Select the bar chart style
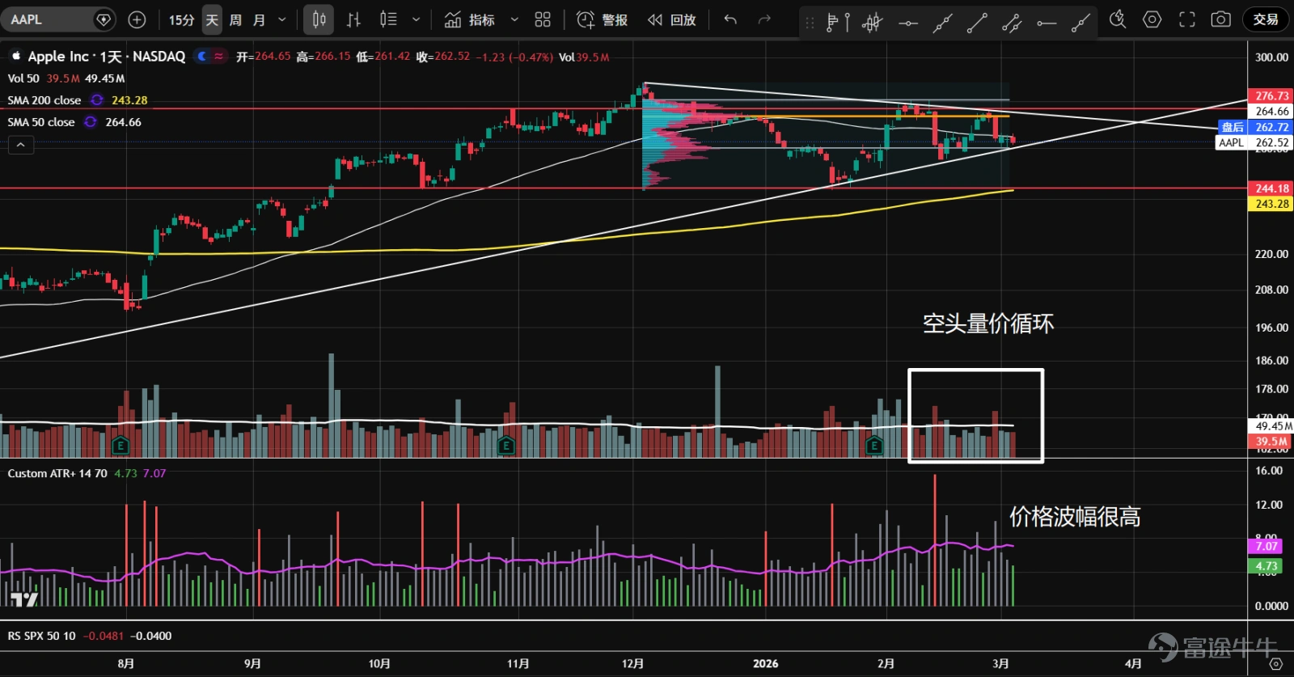This screenshot has height=677, width=1294. pos(353,19)
